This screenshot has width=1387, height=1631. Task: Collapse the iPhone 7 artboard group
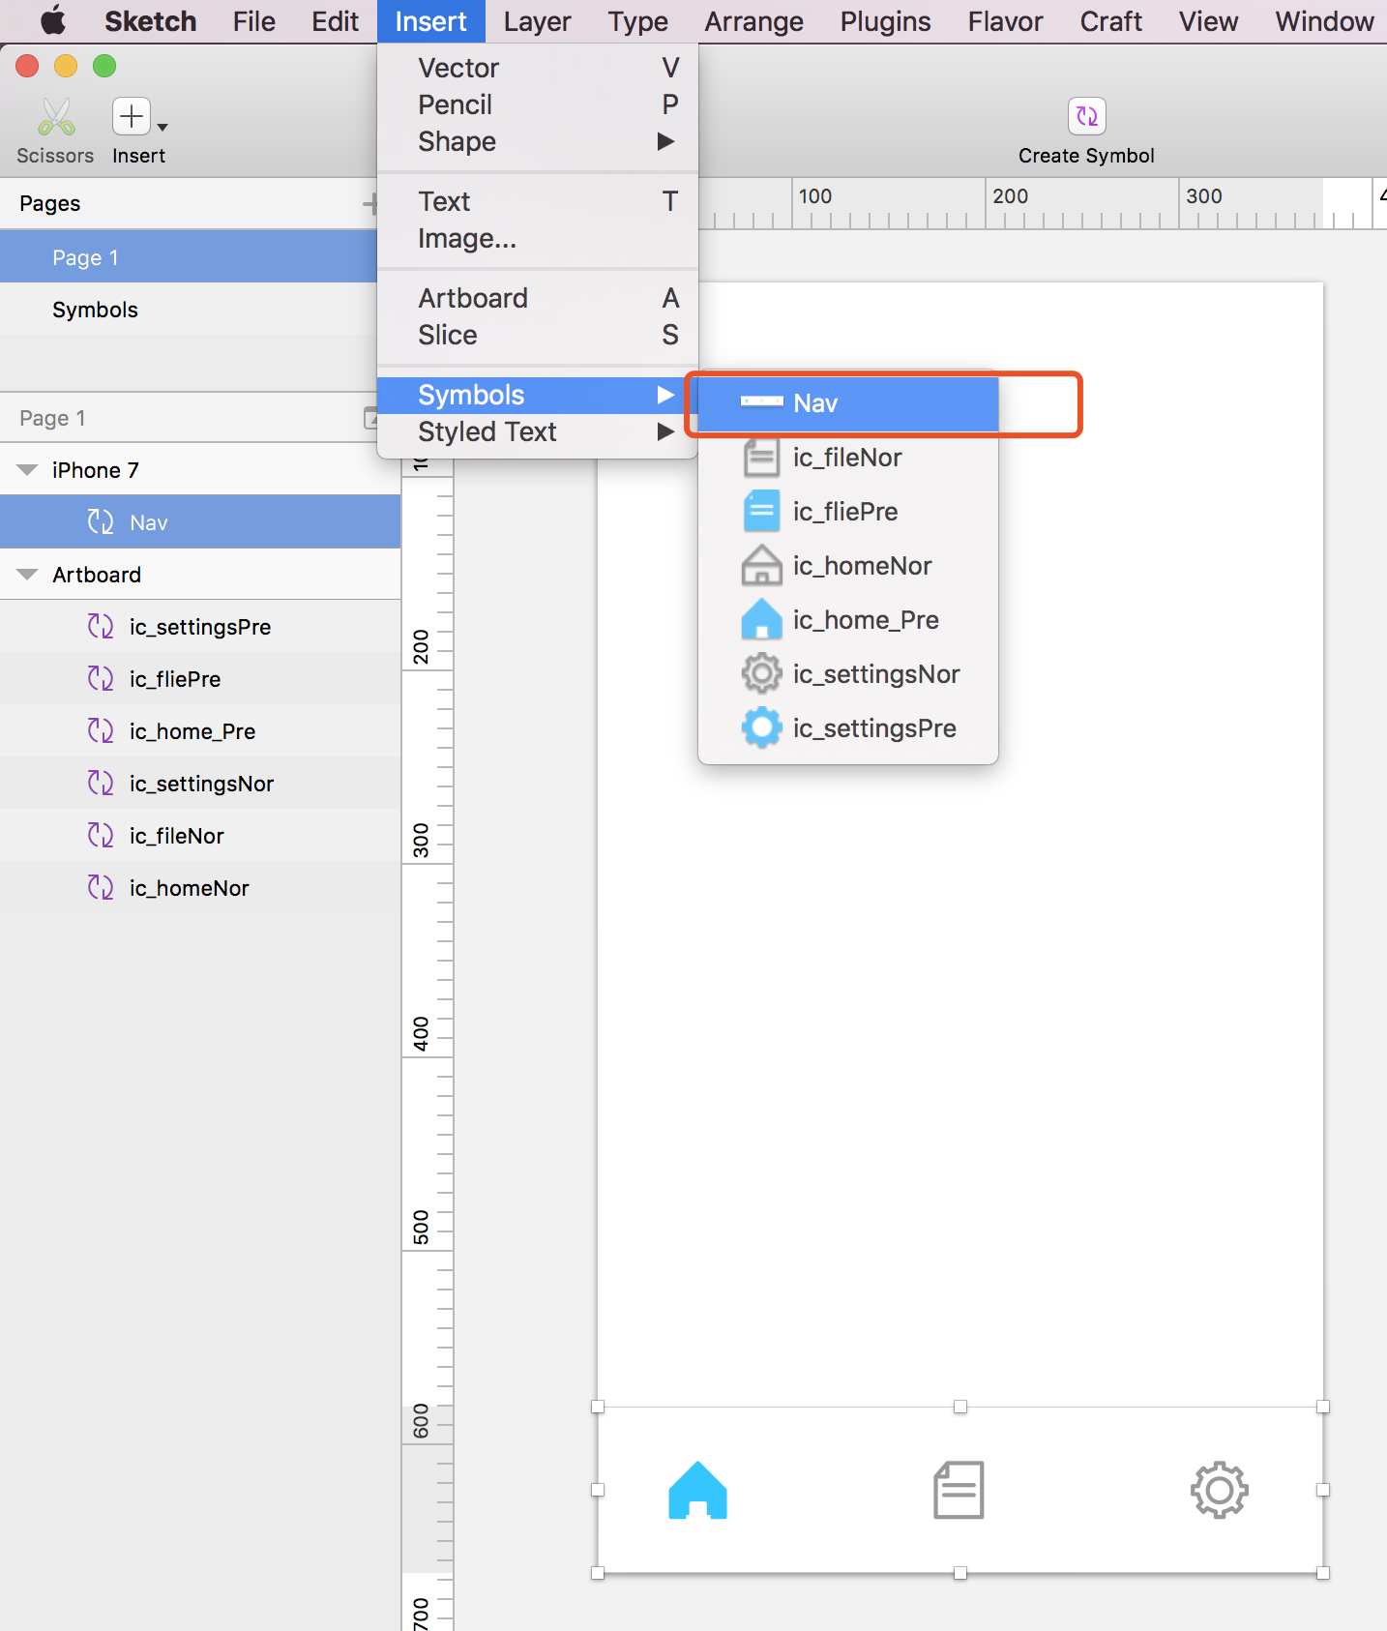27,470
